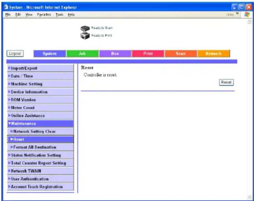Expand the Machine Setting menu entry
The height and width of the screenshot is (201, 254).
[x=40, y=84]
